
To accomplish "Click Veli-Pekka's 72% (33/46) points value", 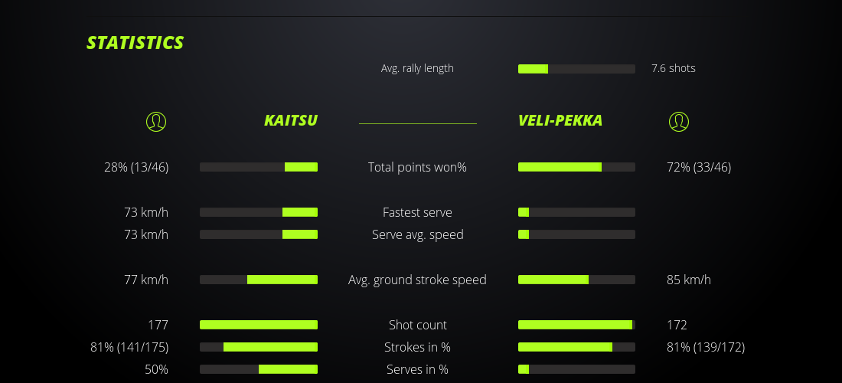I will pyautogui.click(x=699, y=167).
